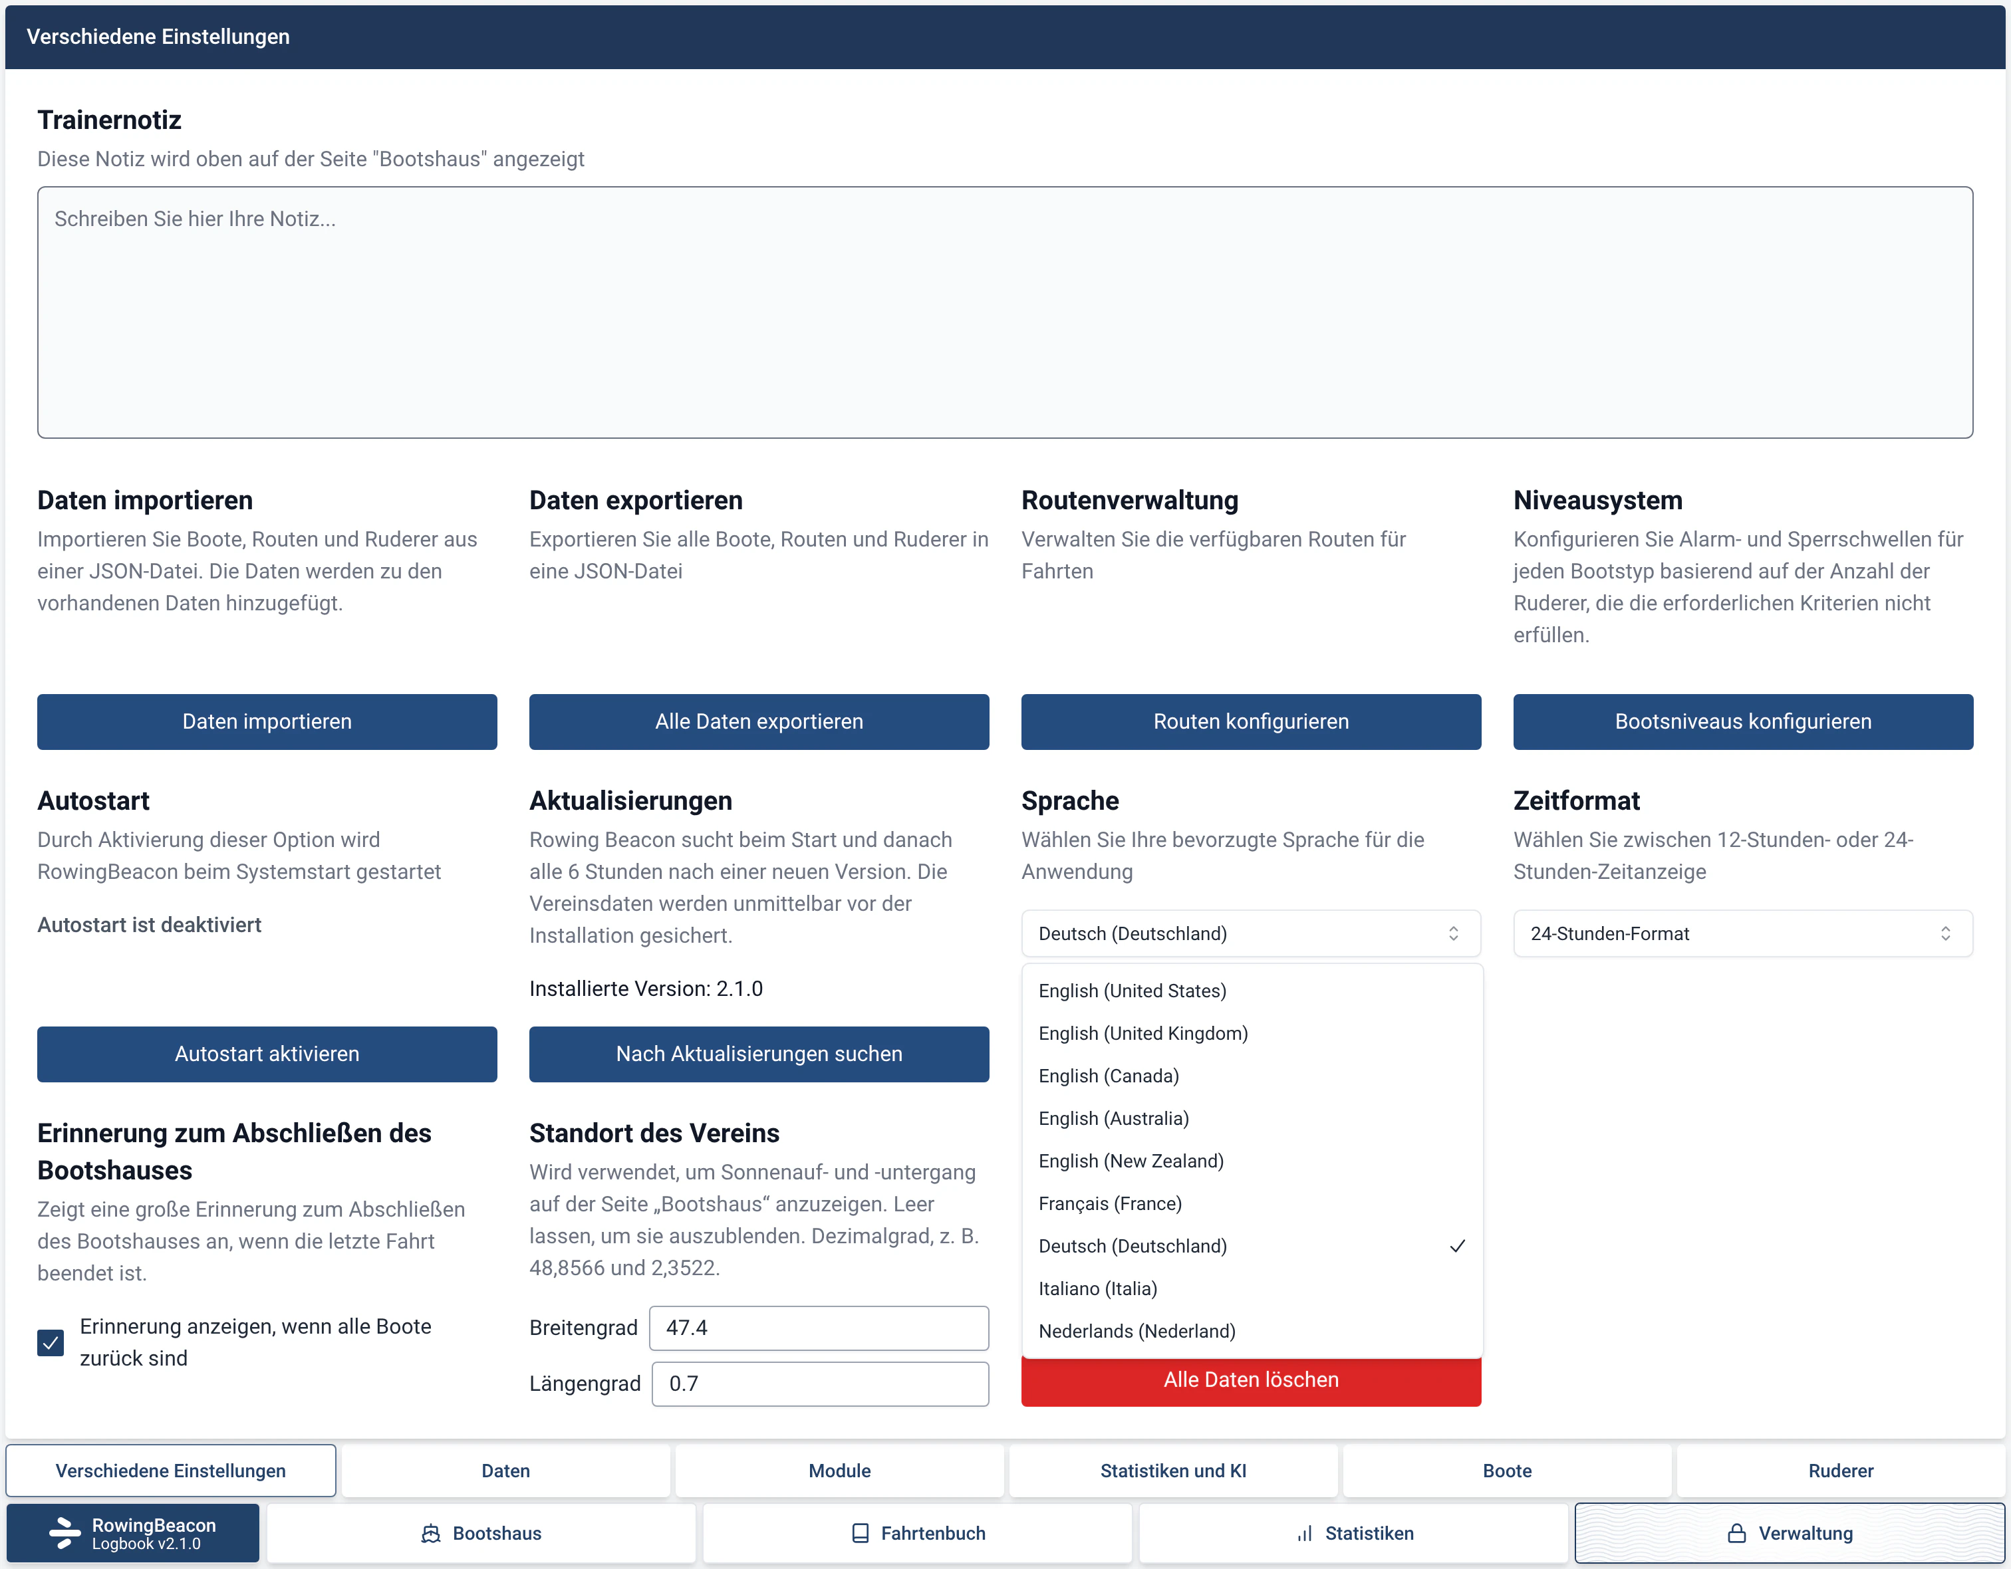
Task: Click Alle Daten exportieren button
Action: point(759,721)
